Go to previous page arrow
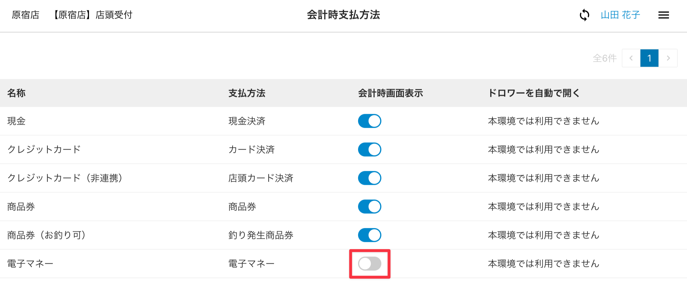The image size is (687, 285). click(x=631, y=58)
